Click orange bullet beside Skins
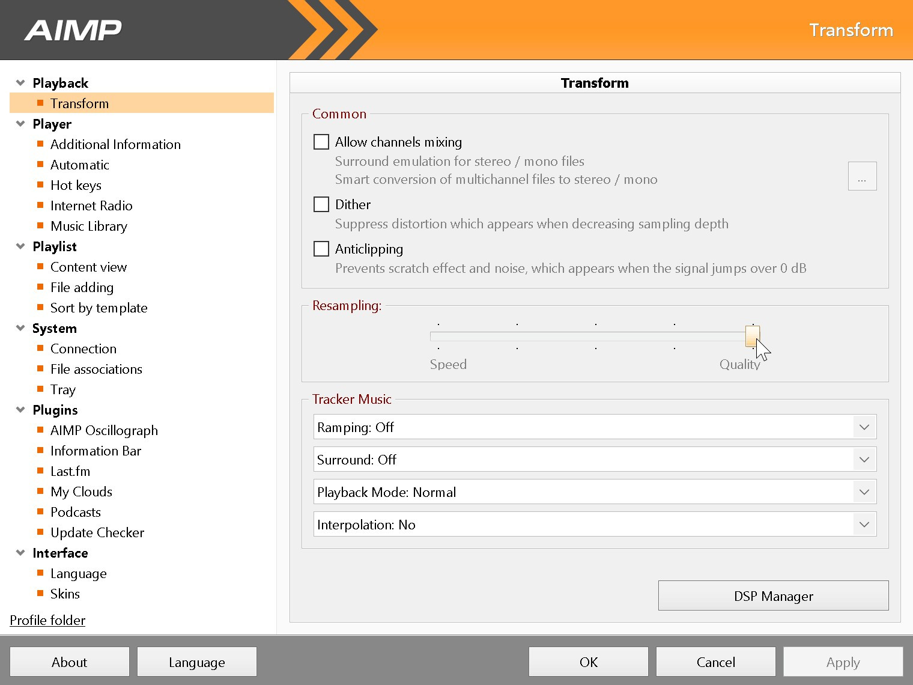The width and height of the screenshot is (913, 685). [x=40, y=594]
